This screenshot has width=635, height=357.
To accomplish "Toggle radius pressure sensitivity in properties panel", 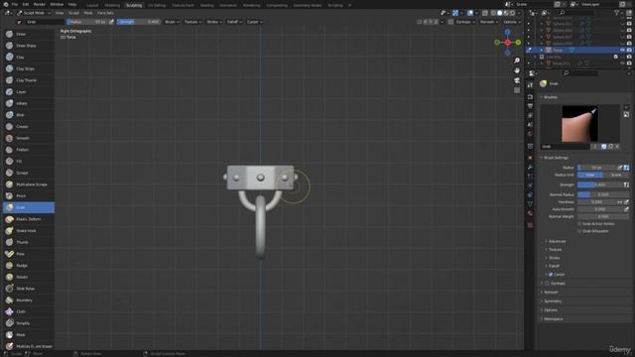I will 619,168.
